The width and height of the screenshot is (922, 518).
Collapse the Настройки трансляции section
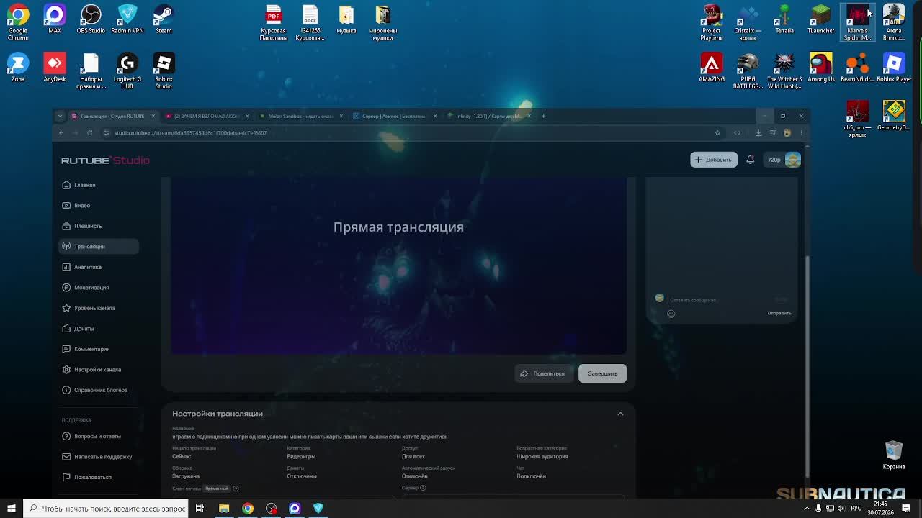coord(620,414)
